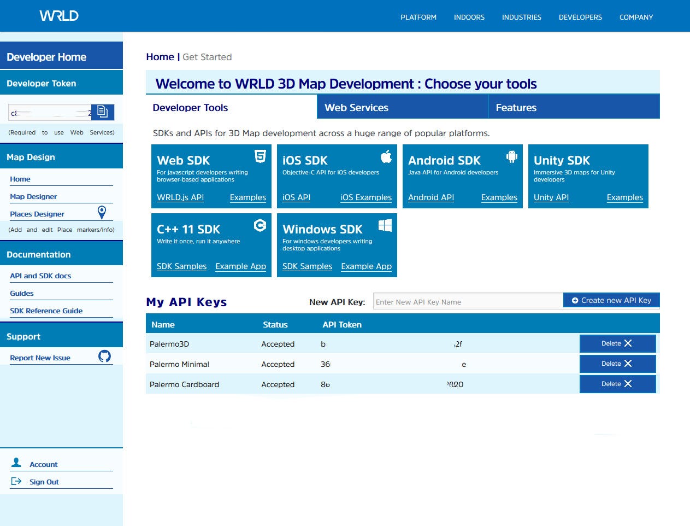Click the Account person icon
This screenshot has height=526, width=690.
[16, 463]
